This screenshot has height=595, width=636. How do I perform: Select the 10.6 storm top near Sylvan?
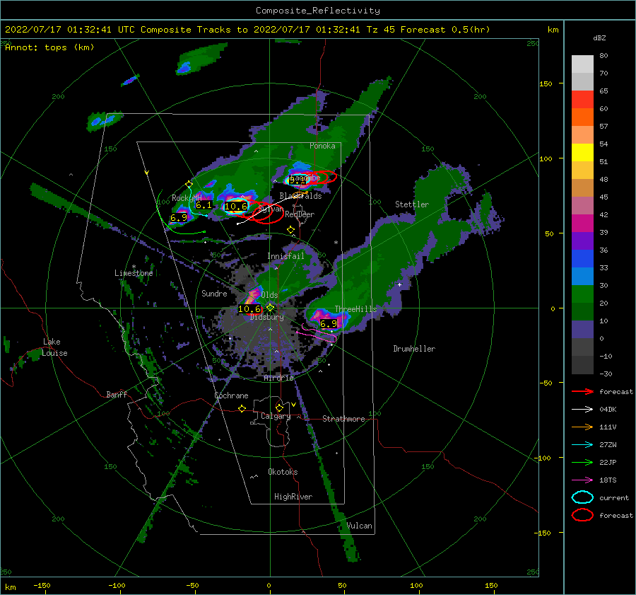(235, 207)
